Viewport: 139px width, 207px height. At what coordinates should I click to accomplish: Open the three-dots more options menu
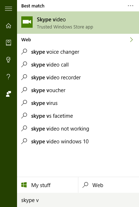coord(130,6)
